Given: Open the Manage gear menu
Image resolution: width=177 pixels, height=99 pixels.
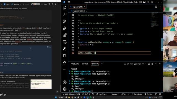Looking at the screenshot, I should (x=65, y=89).
